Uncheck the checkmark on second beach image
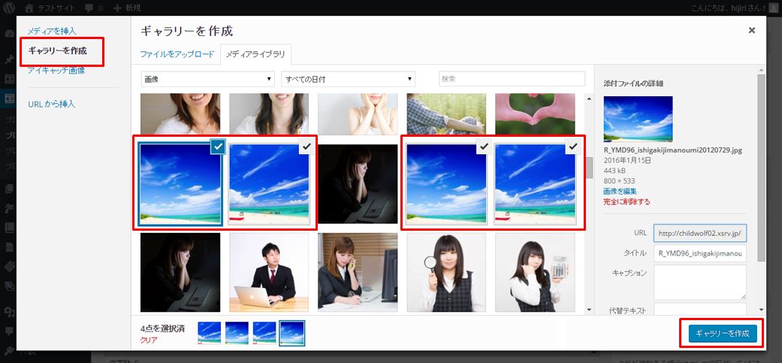Image resolution: width=782 pixels, height=363 pixels. (x=306, y=147)
